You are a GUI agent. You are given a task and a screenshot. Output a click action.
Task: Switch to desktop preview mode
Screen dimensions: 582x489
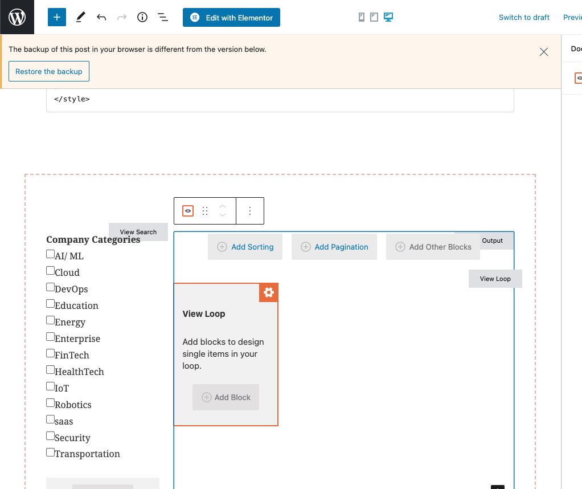click(x=388, y=17)
